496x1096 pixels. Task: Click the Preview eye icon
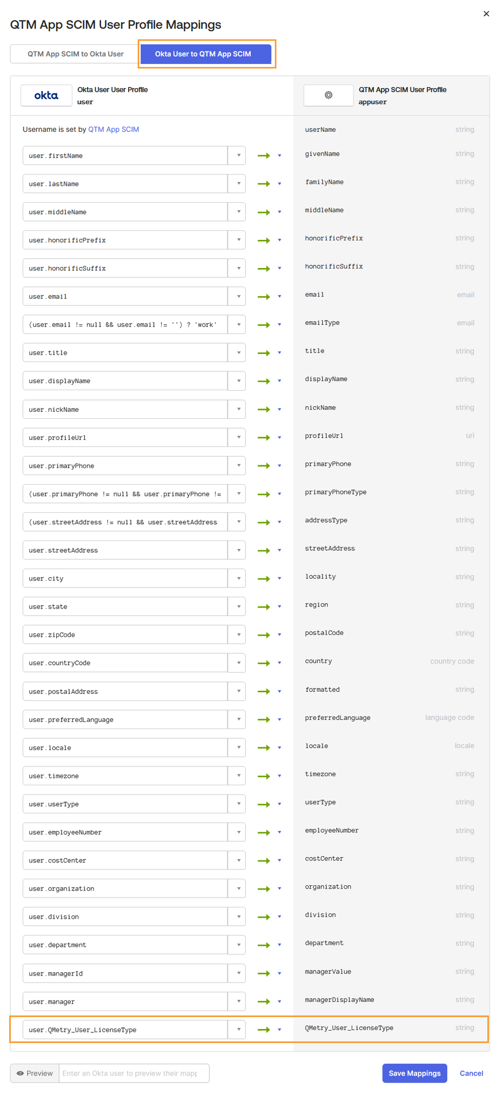[x=21, y=1073]
